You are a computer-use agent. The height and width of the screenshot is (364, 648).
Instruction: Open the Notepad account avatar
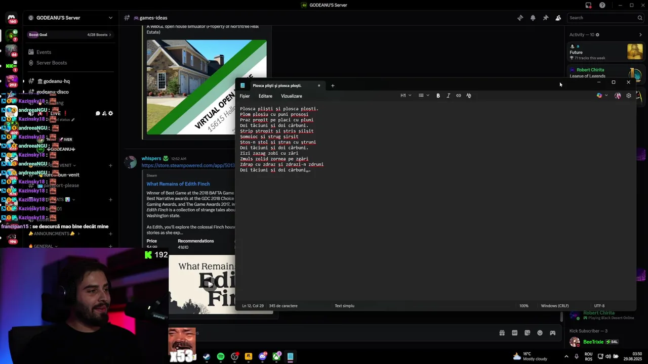618,96
